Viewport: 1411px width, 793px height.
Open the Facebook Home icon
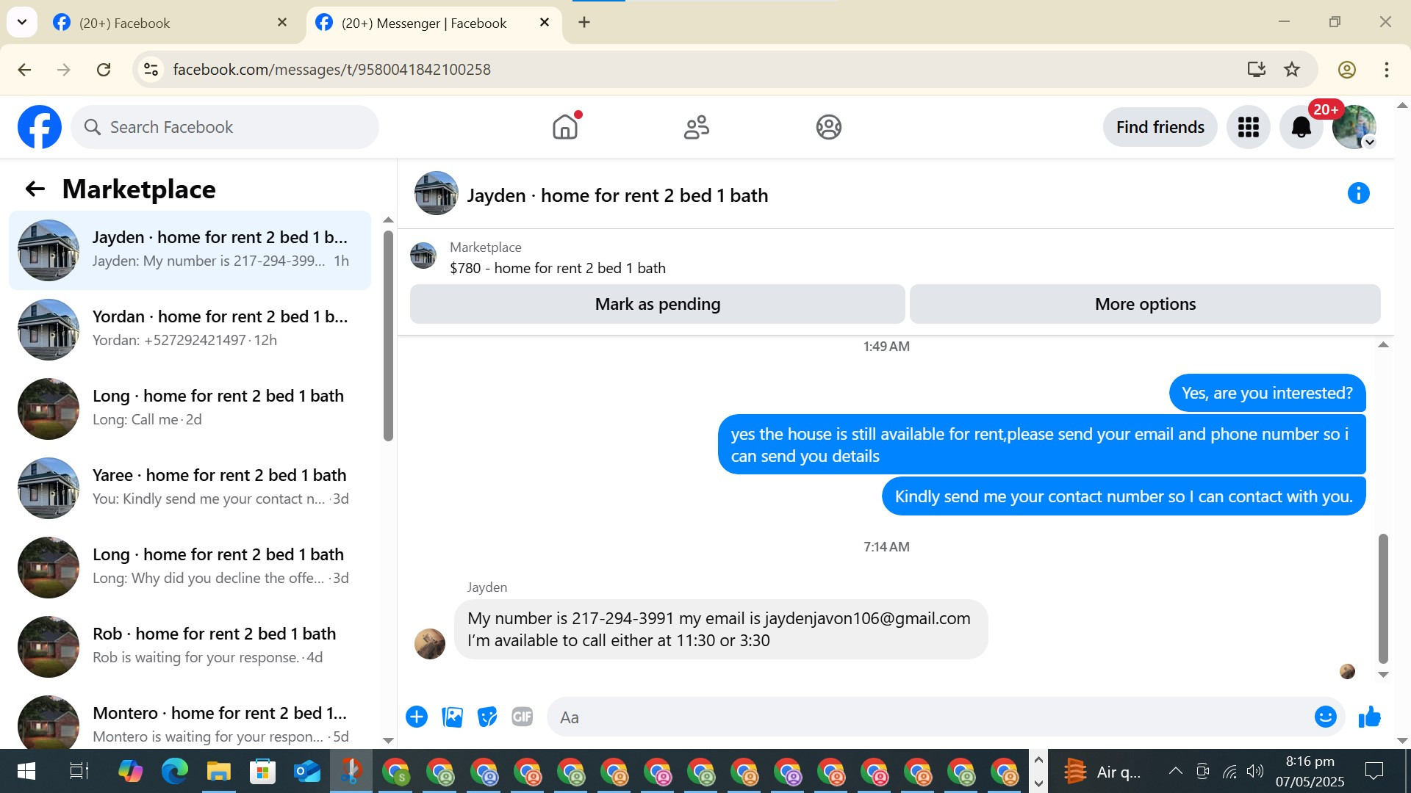(564, 127)
